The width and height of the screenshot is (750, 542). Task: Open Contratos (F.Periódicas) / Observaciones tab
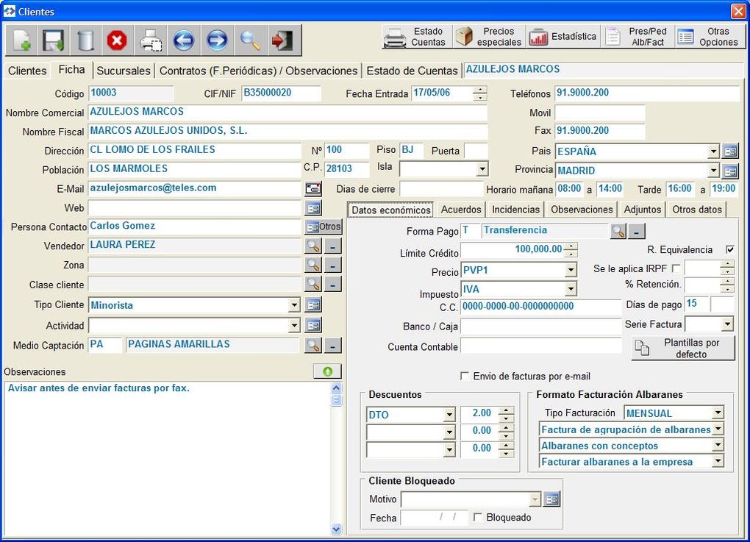(x=258, y=71)
